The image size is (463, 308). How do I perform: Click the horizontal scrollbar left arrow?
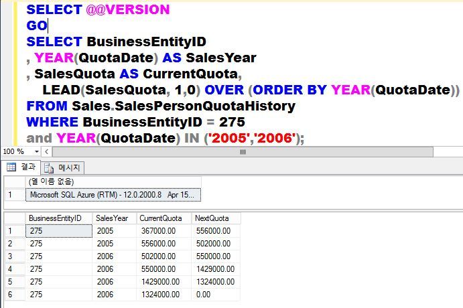[47, 151]
